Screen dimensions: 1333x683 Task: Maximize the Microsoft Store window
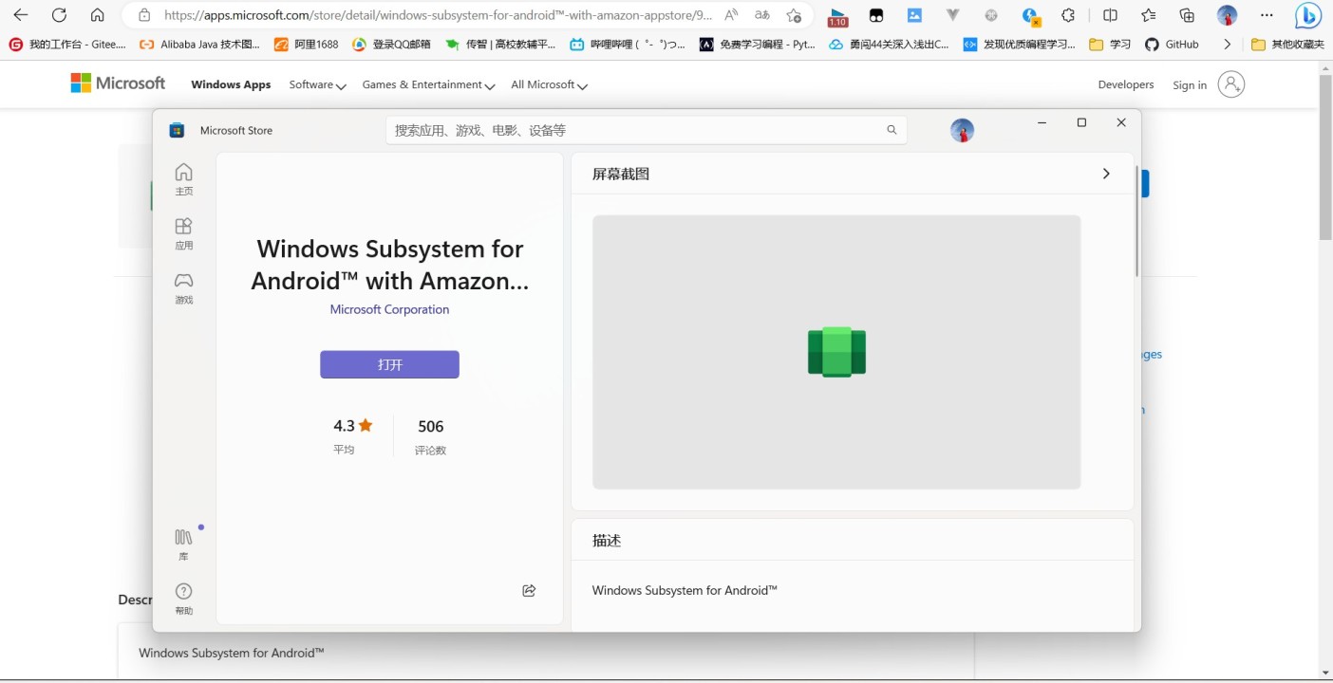(x=1081, y=122)
